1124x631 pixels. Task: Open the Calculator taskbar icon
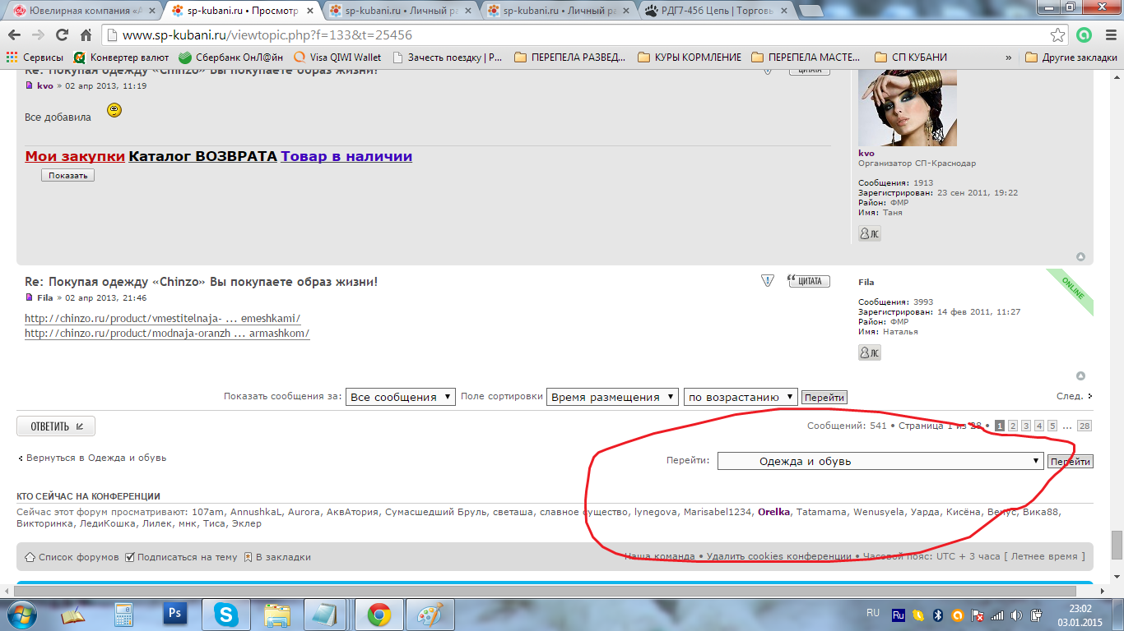pos(123,615)
